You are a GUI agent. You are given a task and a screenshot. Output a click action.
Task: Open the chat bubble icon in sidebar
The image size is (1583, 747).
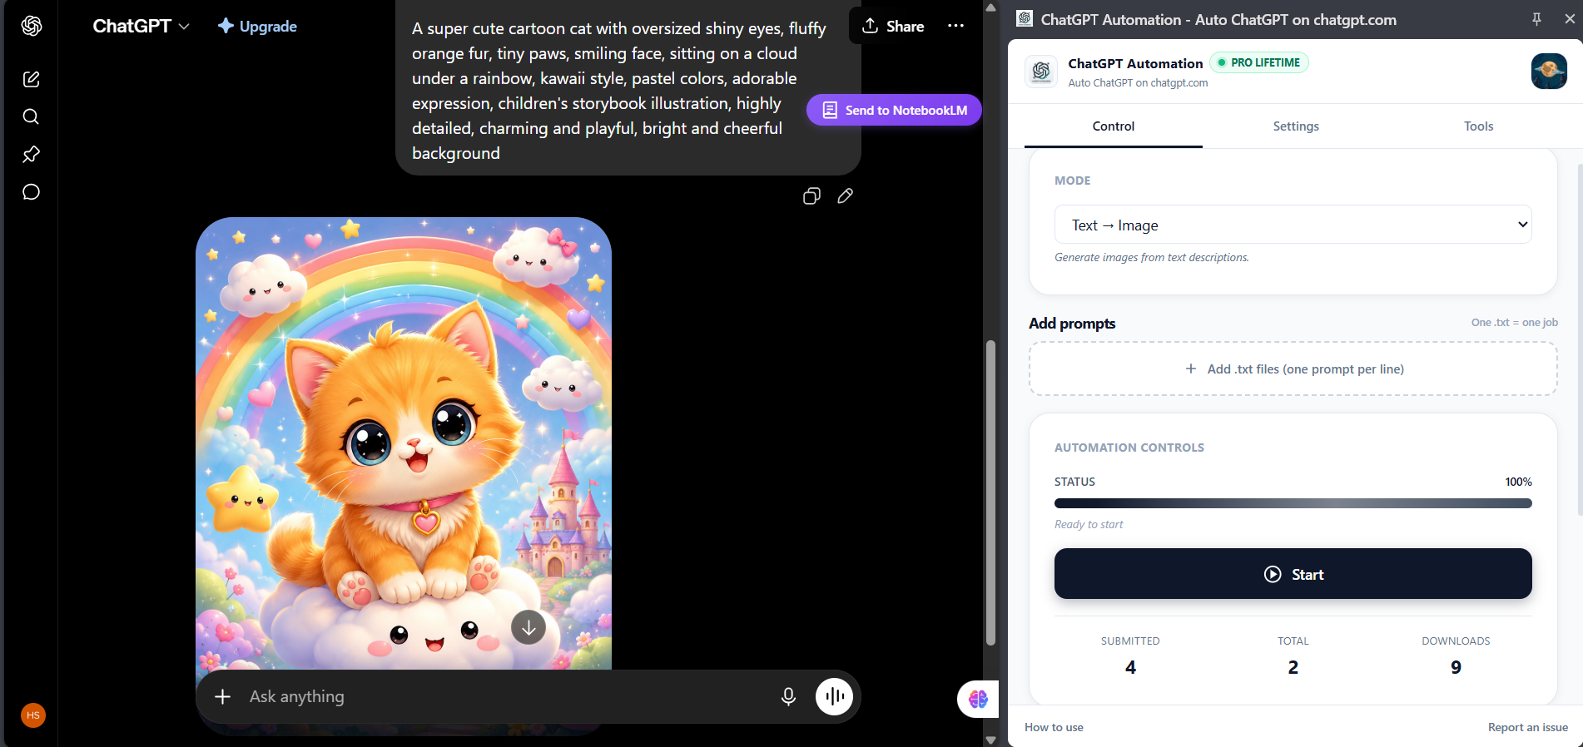point(31,192)
